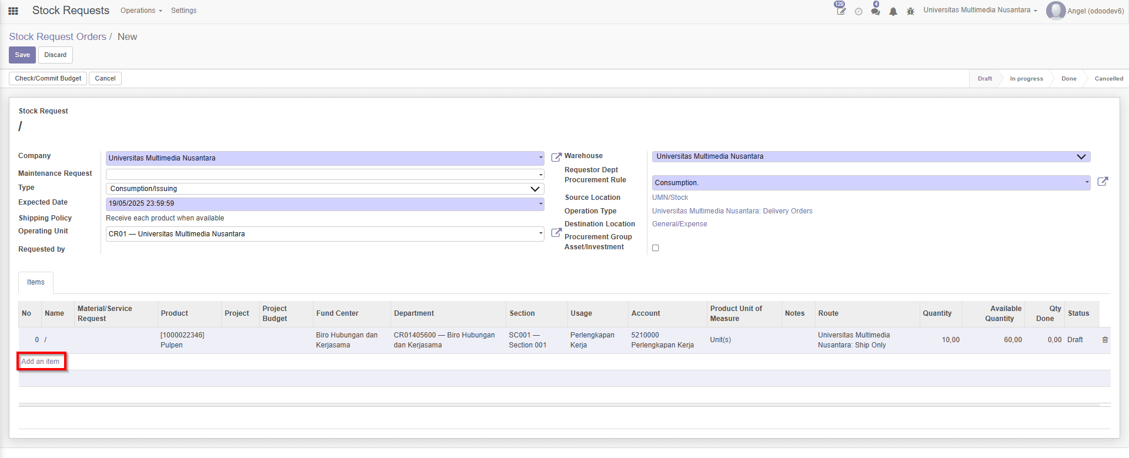Click the Account cell 5210000
This screenshot has height=458, width=1129.
pyautogui.click(x=667, y=340)
